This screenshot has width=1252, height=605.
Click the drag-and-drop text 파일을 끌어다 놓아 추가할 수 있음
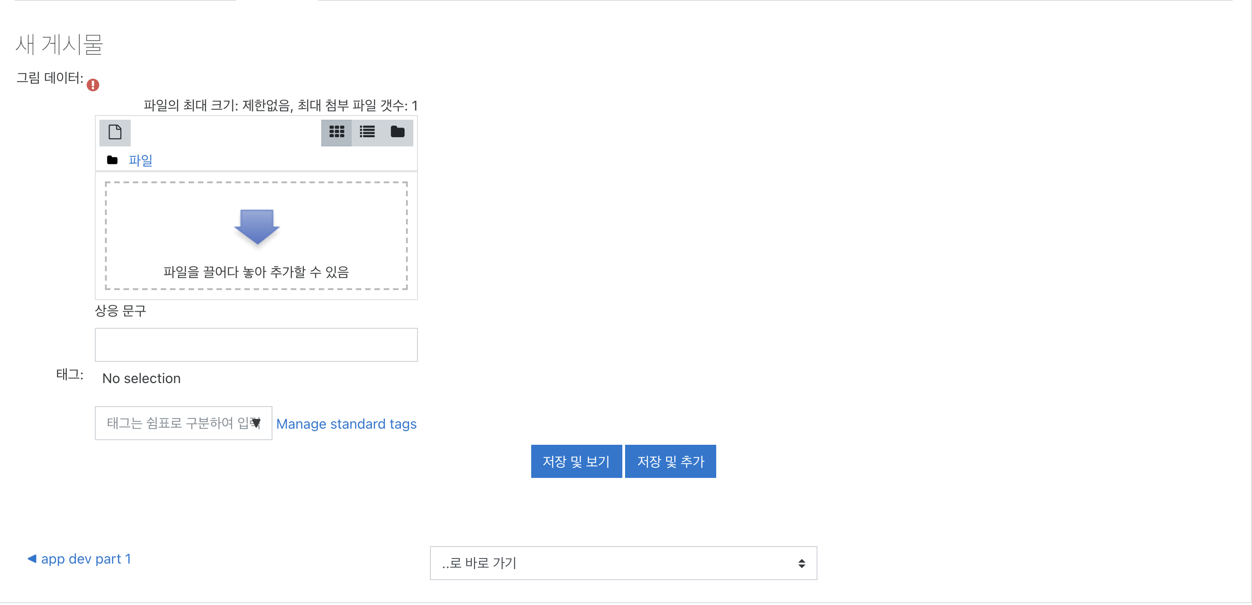(x=256, y=272)
